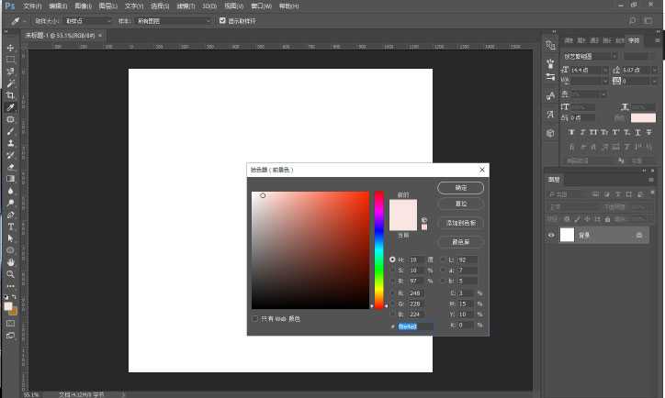Screen dimensions: 665x398
Task: Open the 文件(F) menu
Action: click(x=33, y=6)
